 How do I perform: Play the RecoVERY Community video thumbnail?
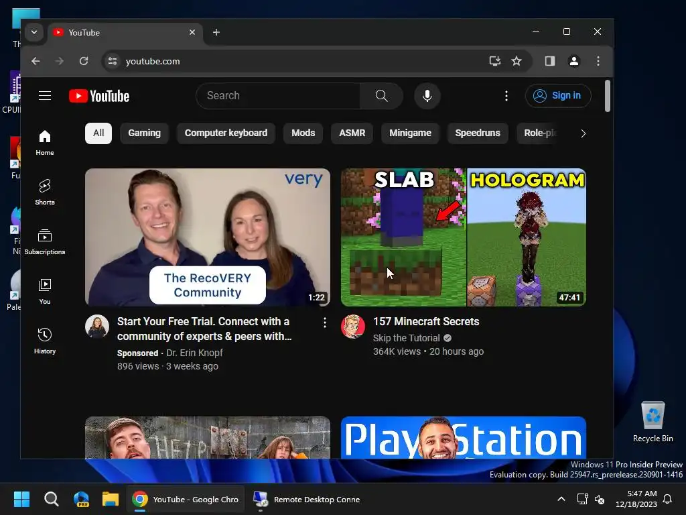point(208,237)
